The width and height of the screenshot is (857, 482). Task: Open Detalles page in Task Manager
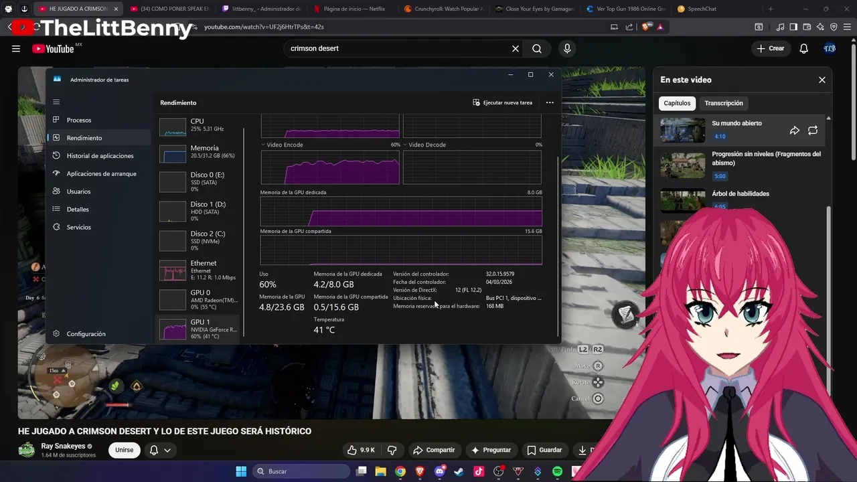[99, 209]
